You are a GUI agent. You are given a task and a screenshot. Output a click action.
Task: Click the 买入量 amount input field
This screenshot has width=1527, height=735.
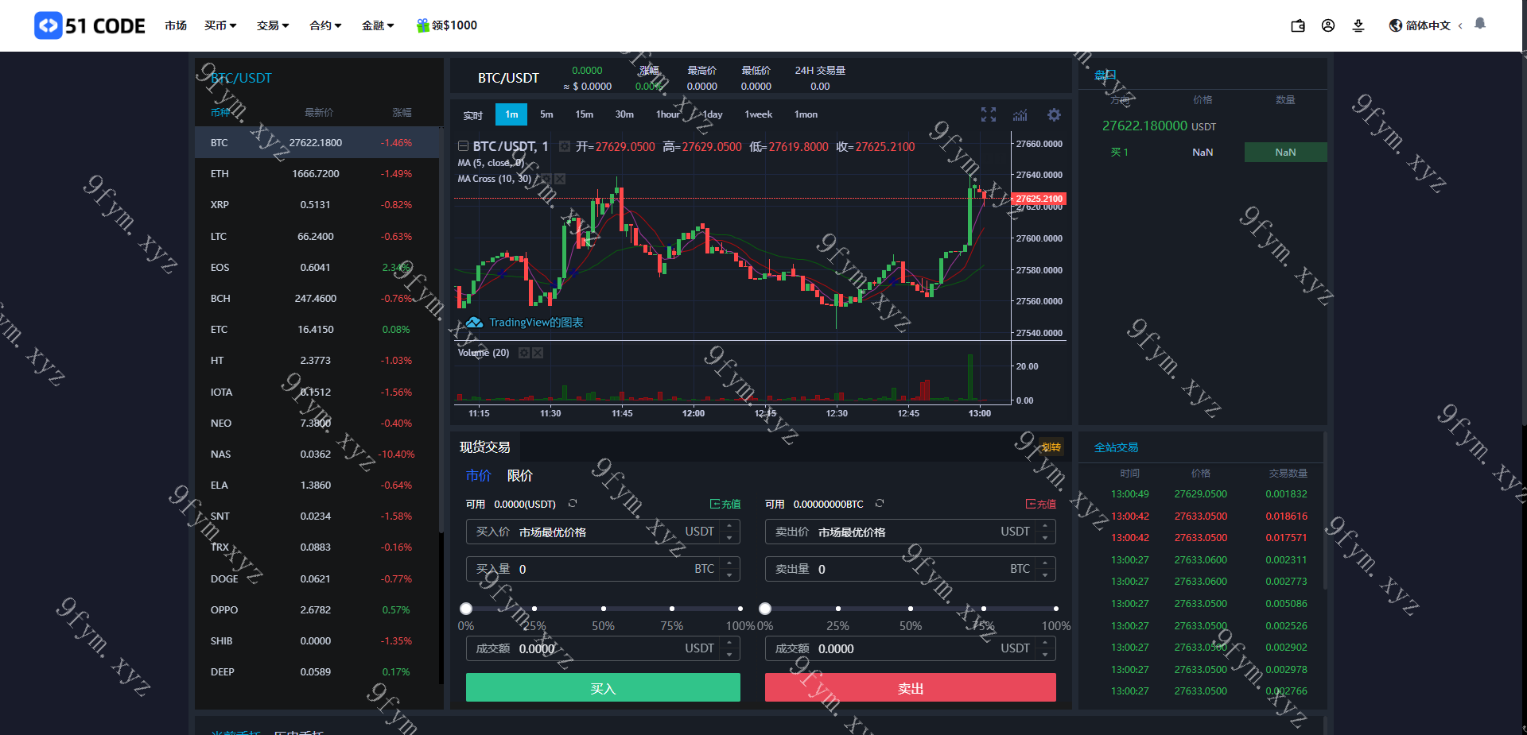tap(603, 569)
